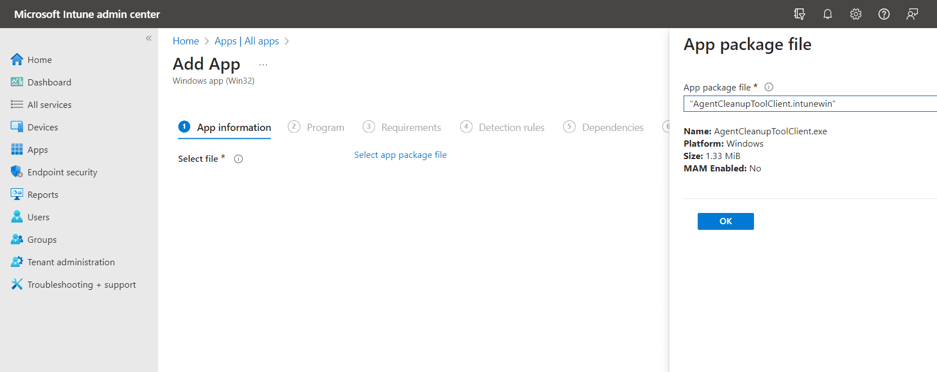Screen dimensions: 937x372
Task: Open the settings gear in header
Action: tap(855, 14)
